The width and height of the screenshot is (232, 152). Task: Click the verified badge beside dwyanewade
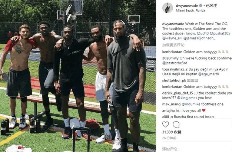(x=200, y=6)
